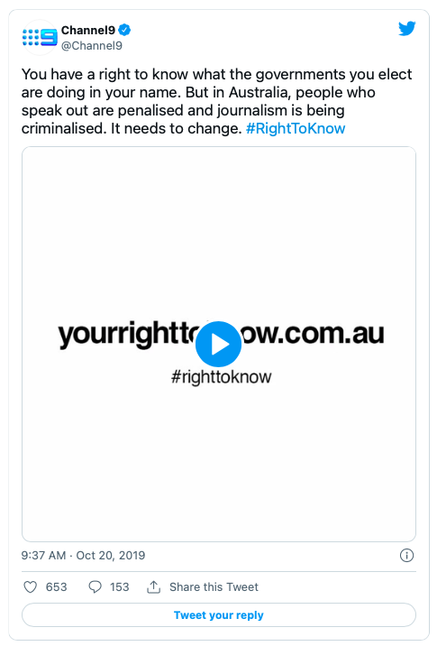Viewport: 437px width, 646px height.
Task: Click the Tweet your reply button
Action: 218,615
